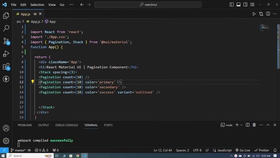
Task: Open remote window indicator in status bar
Action: point(4,150)
